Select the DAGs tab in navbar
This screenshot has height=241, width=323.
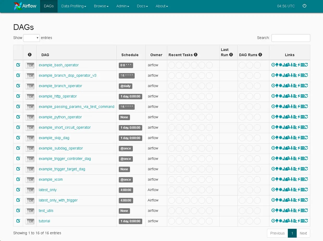click(49, 6)
